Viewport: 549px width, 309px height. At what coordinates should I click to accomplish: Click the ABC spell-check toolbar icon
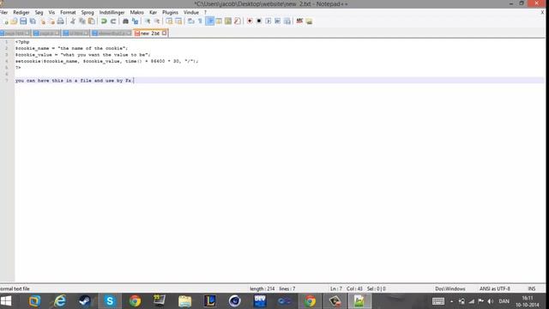pos(299,21)
